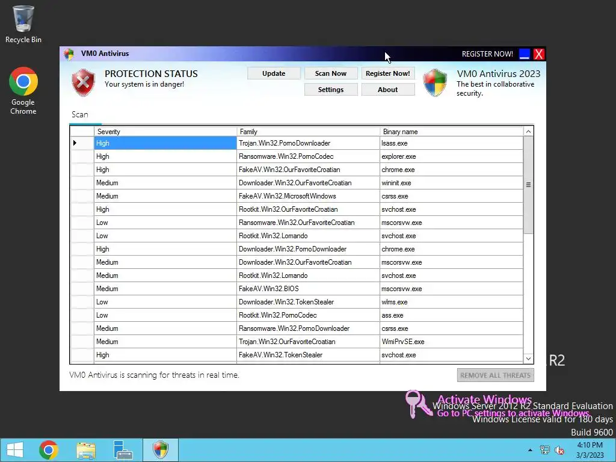Select the Ransomware.Win32.OurFavoriteCroatian cell
The width and height of the screenshot is (616, 462).
tap(309, 223)
